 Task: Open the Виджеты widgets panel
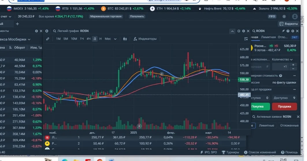[x=289, y=24]
